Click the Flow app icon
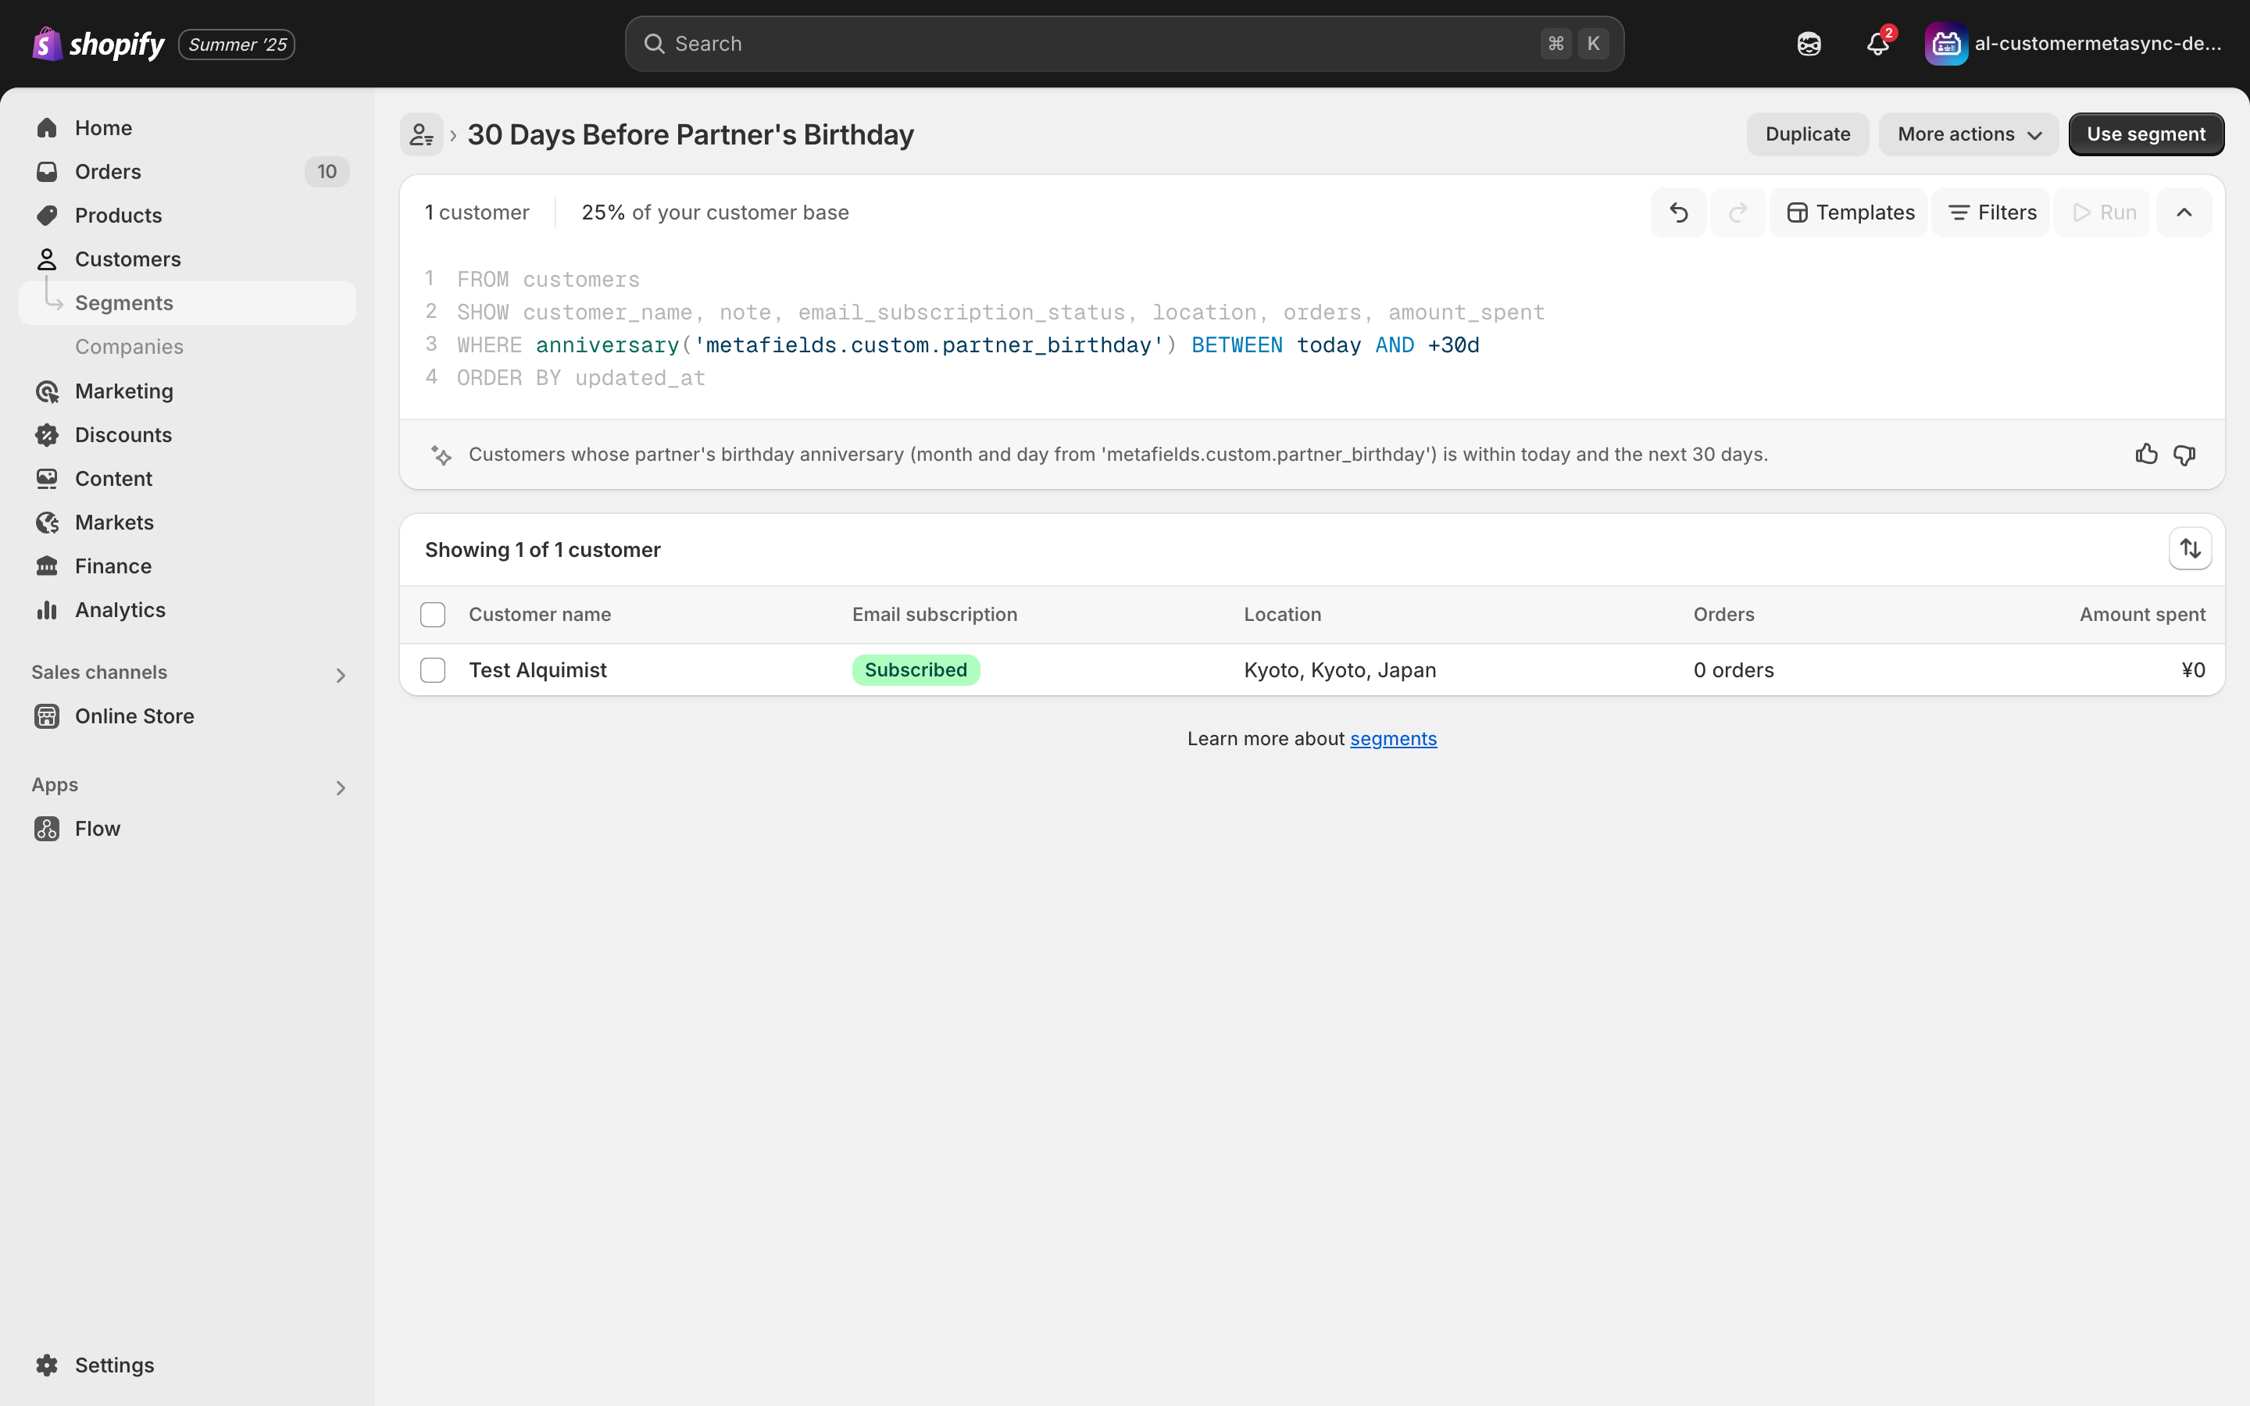Viewport: 2250px width, 1406px height. click(x=47, y=829)
